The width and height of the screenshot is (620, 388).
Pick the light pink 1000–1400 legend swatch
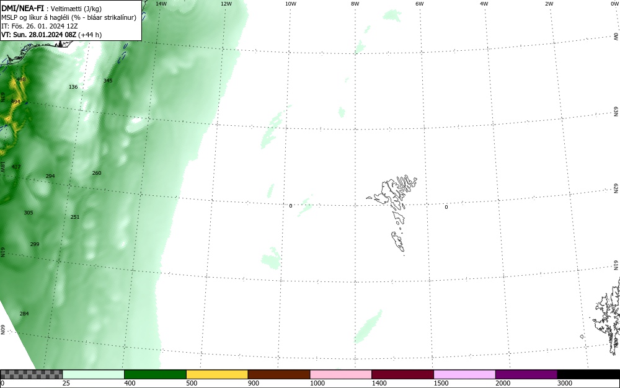341,374
